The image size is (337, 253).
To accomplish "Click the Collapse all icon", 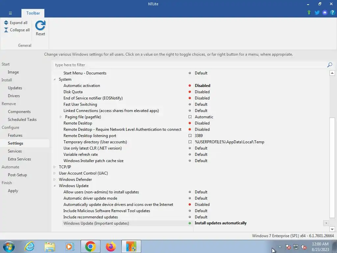I will pyautogui.click(x=6, y=30).
